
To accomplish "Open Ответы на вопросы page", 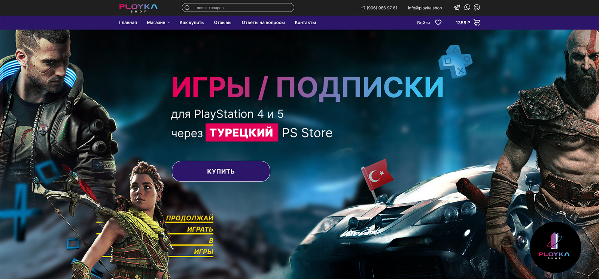I will (263, 22).
